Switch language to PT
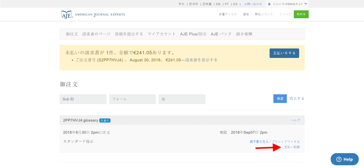Viewport: 364px width, 168px height. click(x=227, y=4)
